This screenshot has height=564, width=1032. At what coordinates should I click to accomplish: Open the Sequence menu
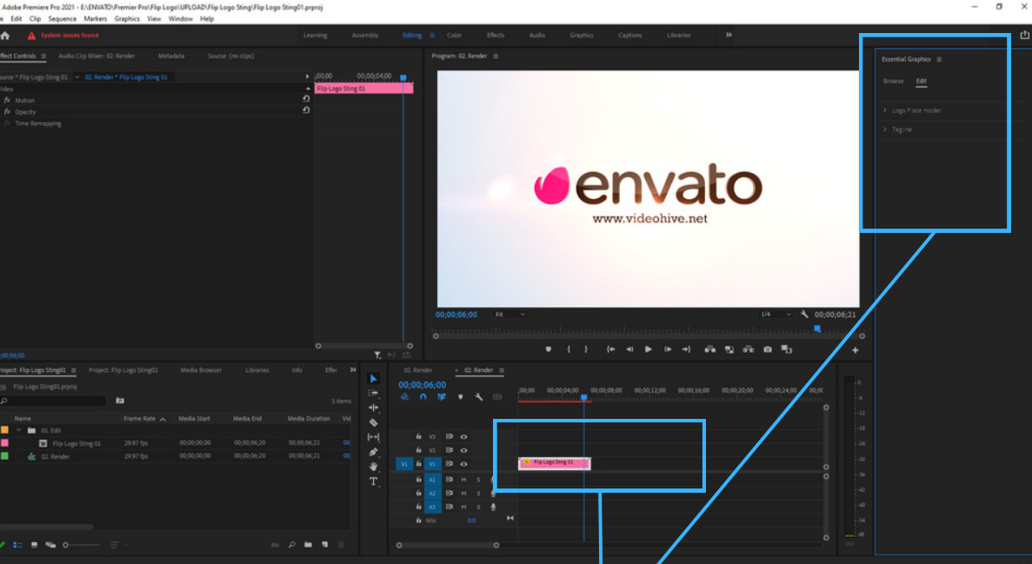tap(62, 19)
